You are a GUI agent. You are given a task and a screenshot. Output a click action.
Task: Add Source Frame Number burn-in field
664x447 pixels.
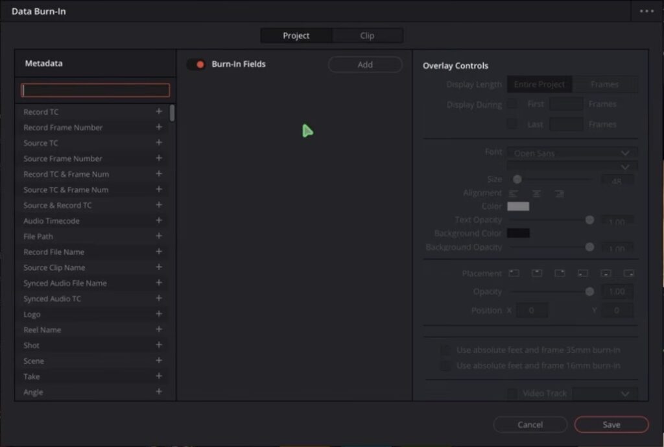click(x=159, y=158)
